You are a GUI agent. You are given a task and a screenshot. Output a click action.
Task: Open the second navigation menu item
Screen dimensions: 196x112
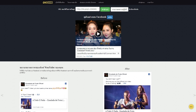coord(72,2)
